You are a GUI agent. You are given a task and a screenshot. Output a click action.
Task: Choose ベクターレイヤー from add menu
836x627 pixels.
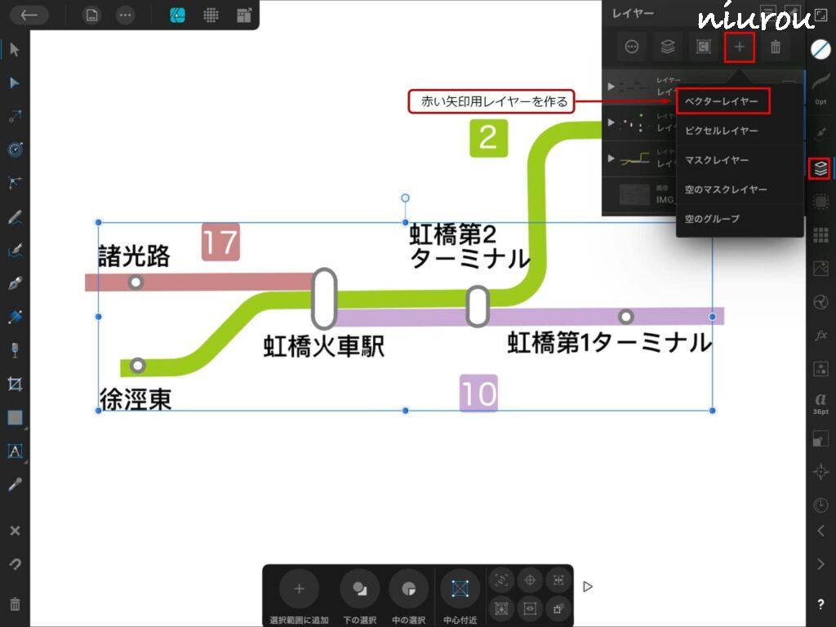(x=722, y=101)
